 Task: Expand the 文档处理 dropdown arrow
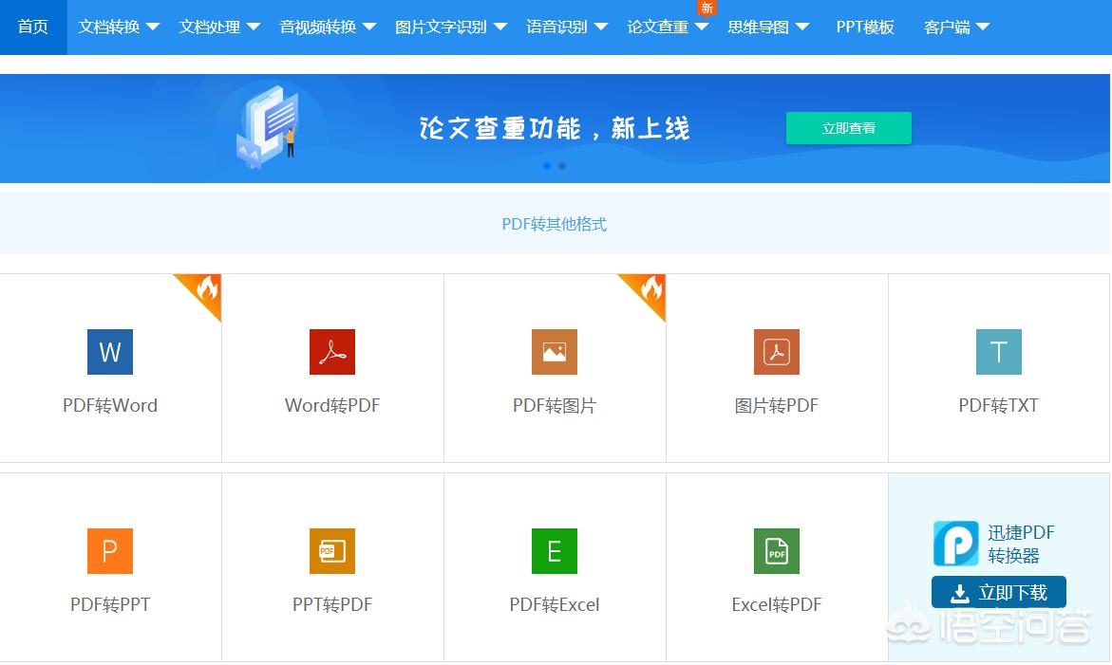pyautogui.click(x=254, y=27)
